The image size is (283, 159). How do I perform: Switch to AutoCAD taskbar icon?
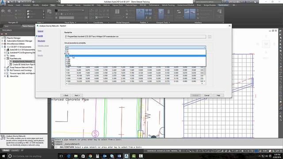click(126, 156)
